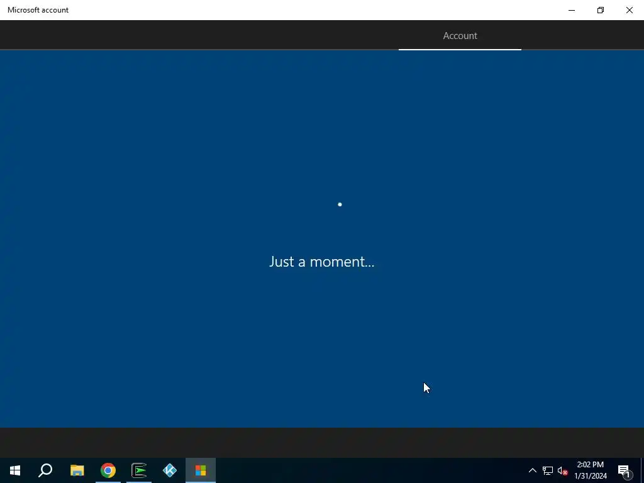Open taskbar search magnifier
The image size is (644, 483).
[45, 470]
